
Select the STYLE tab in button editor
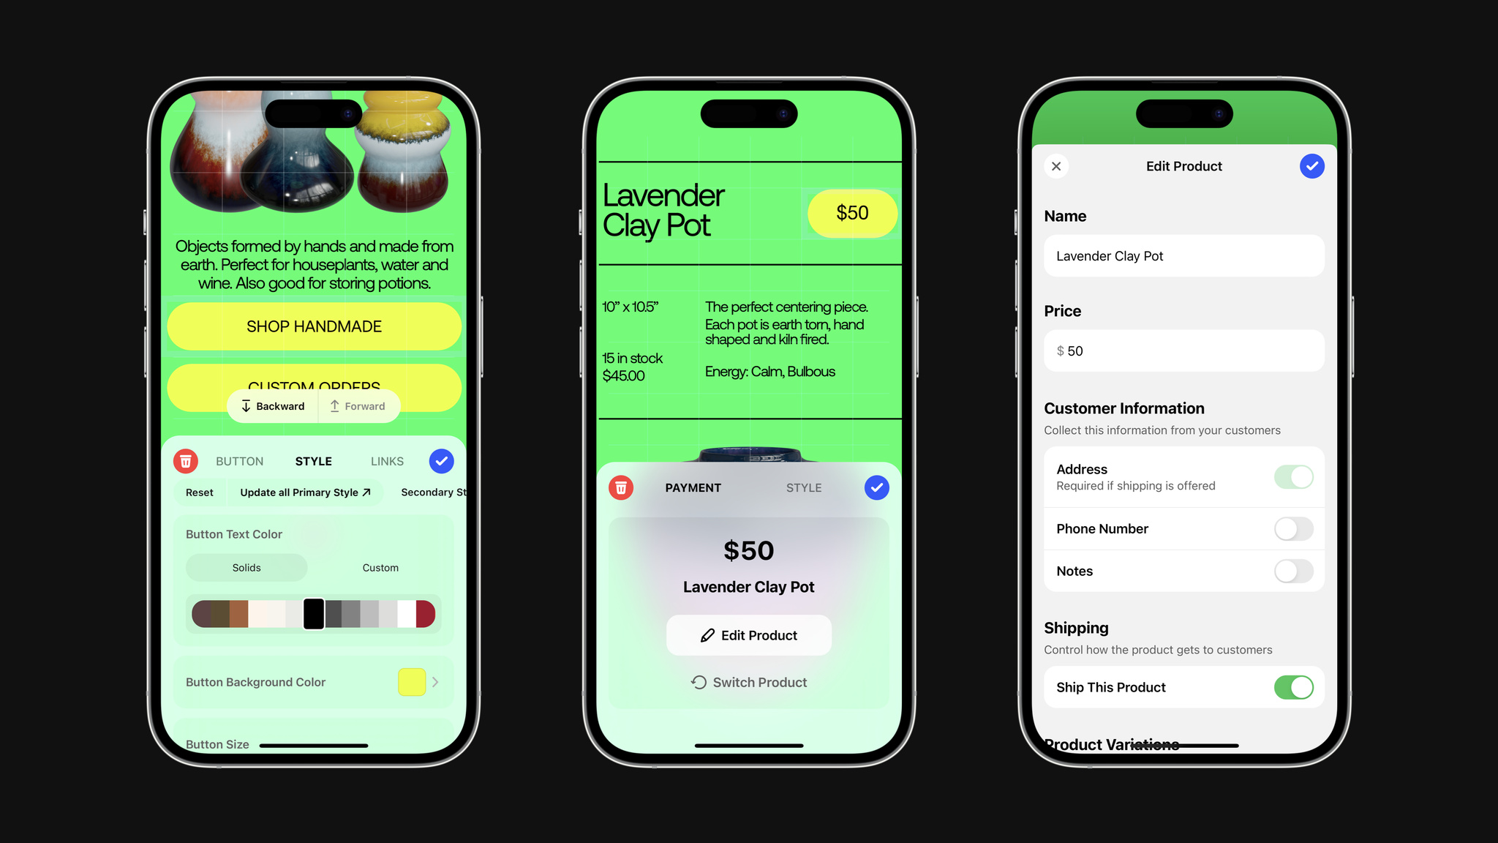pos(314,460)
